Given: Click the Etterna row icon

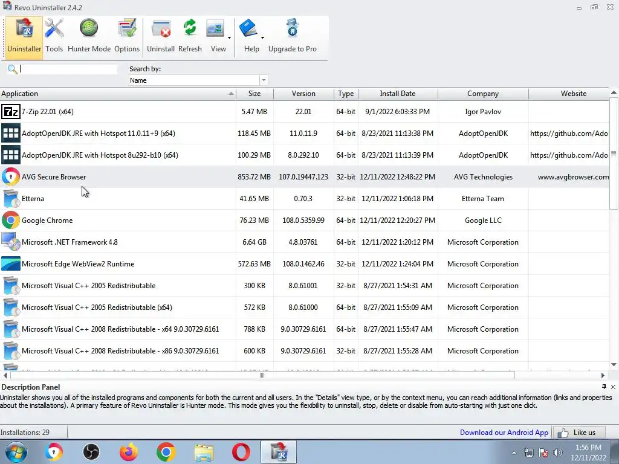Looking at the screenshot, I should click(x=11, y=198).
